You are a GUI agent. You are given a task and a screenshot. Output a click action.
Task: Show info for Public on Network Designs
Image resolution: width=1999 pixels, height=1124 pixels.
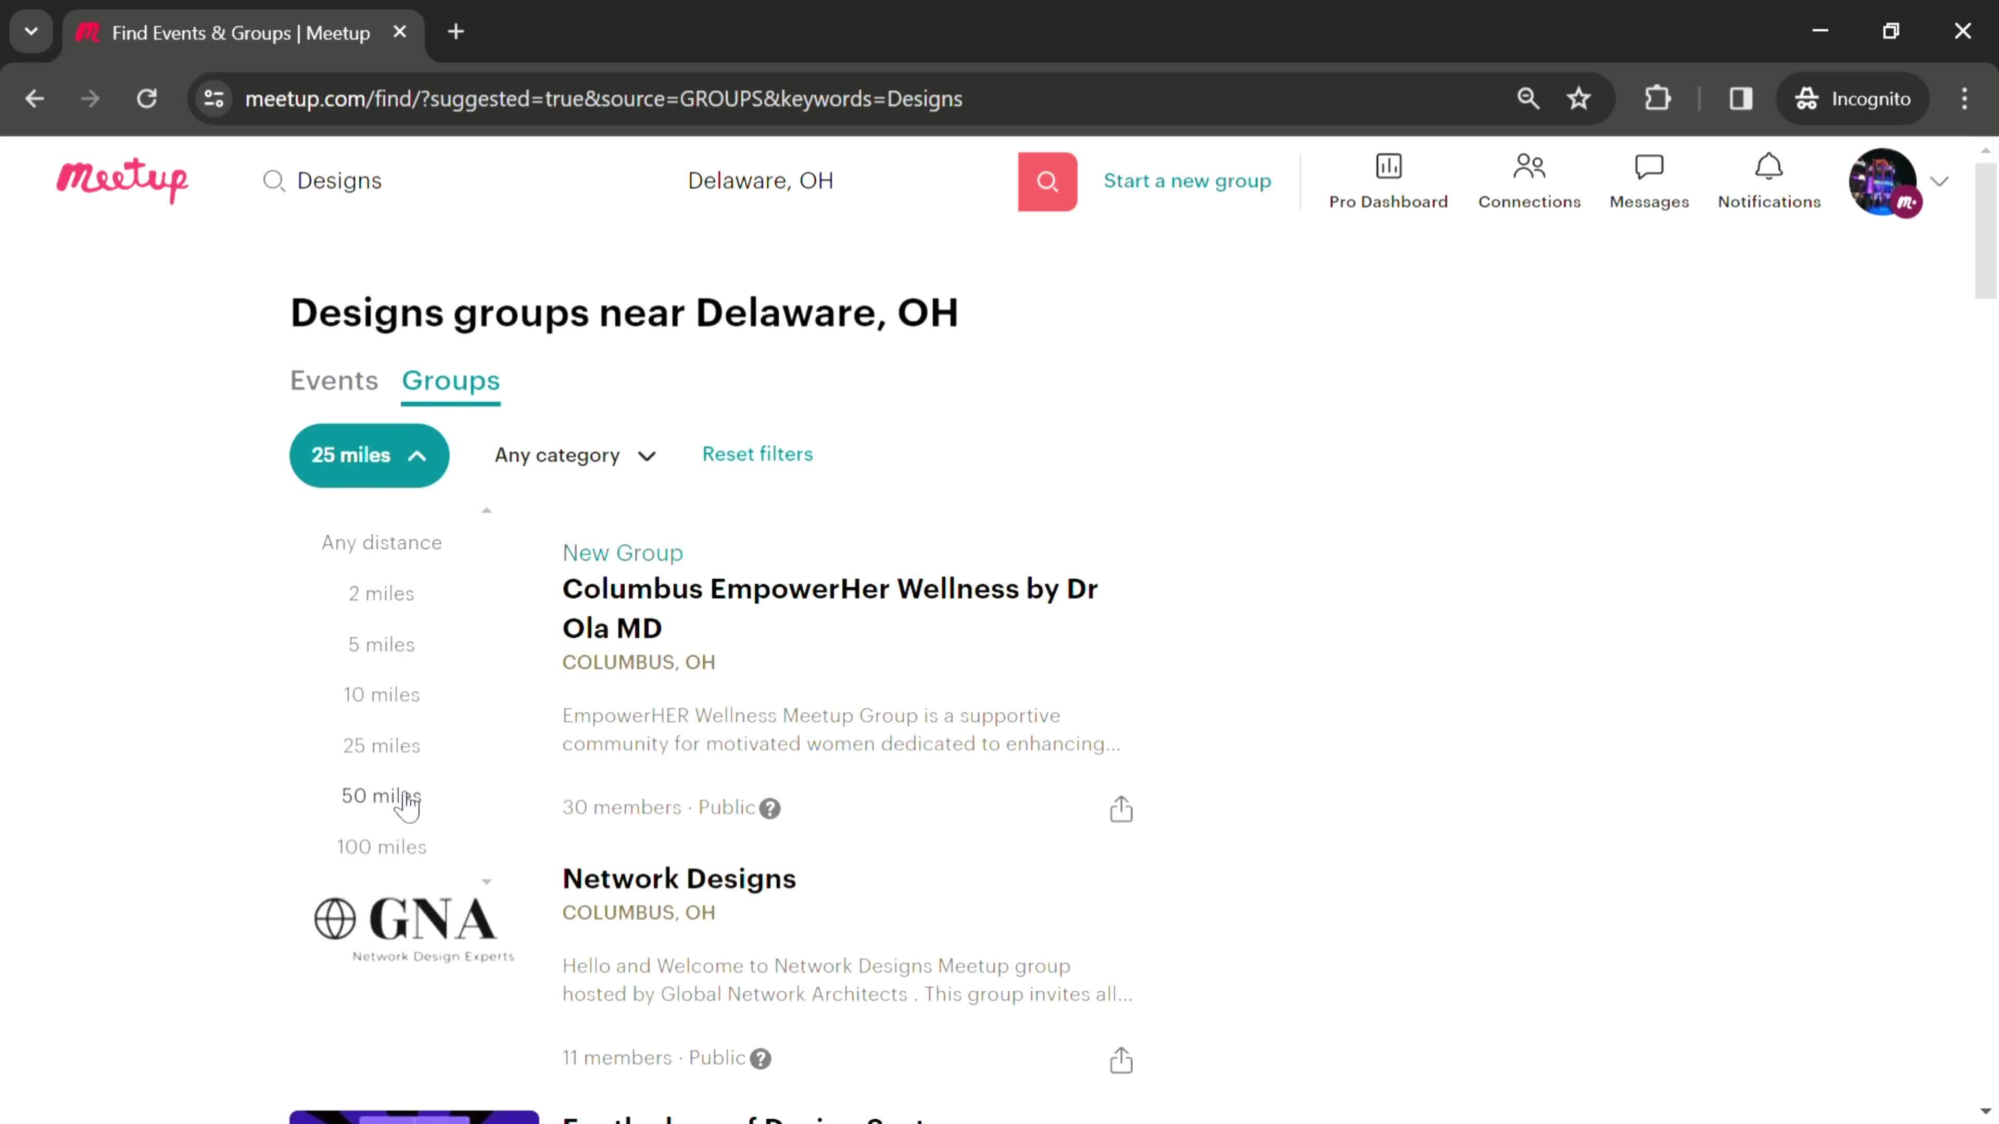pyautogui.click(x=761, y=1059)
